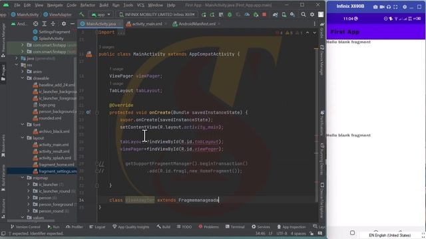
Task: Open the Refactor menu
Action: click(x=88, y=5)
